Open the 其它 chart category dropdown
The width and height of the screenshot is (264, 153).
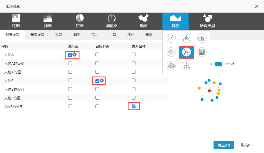click(176, 21)
